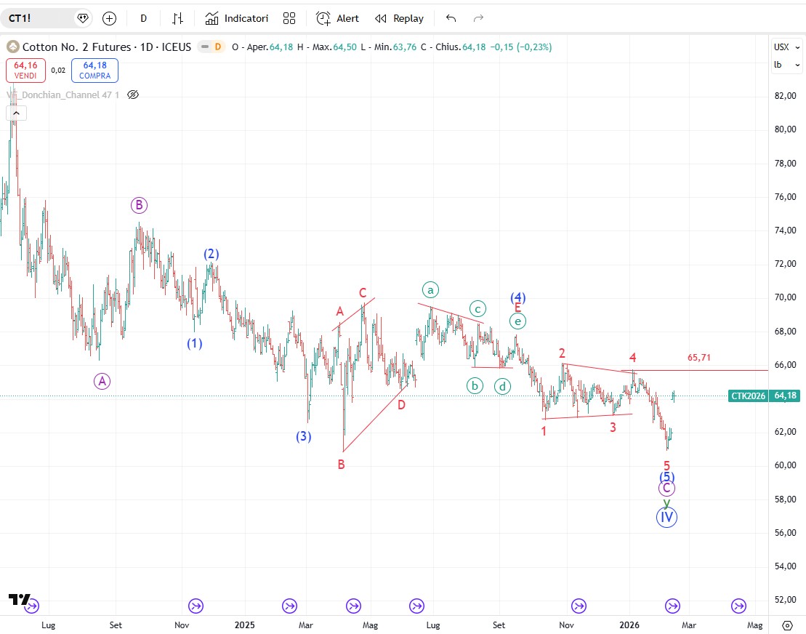This screenshot has height=634, width=806.
Task: Start bar Replay mode
Action: click(x=399, y=18)
